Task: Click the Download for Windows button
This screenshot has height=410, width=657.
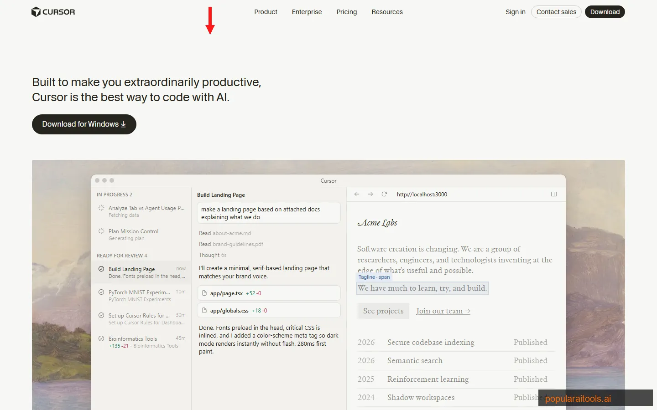Action: pos(84,124)
